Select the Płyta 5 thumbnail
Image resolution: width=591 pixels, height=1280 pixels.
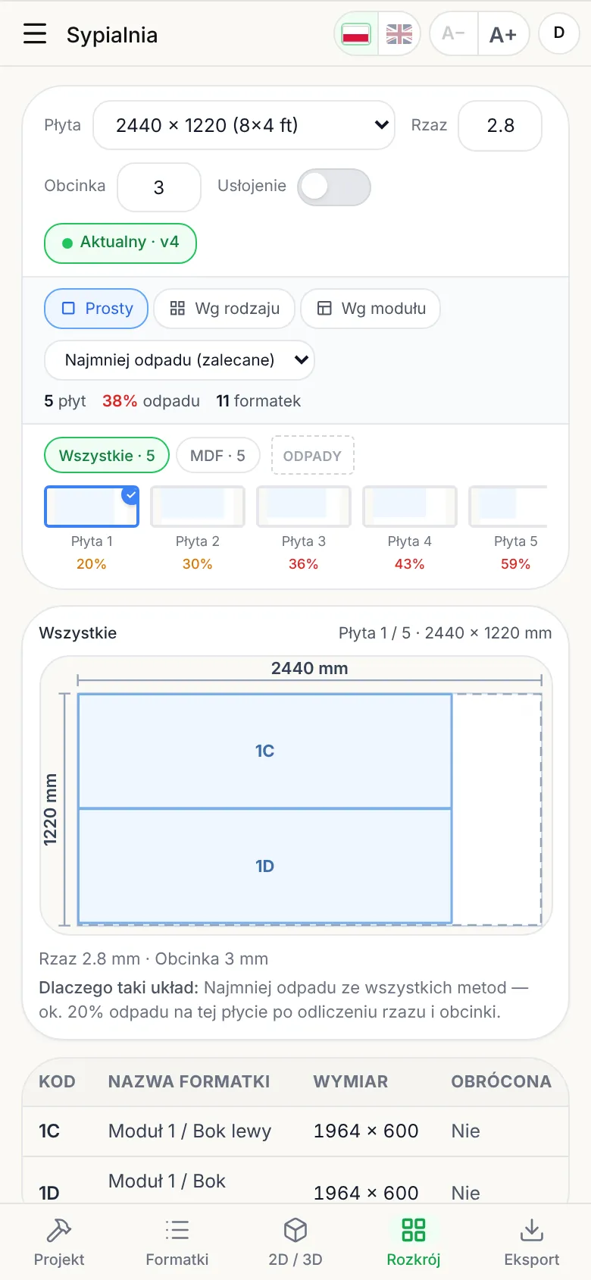click(508, 507)
